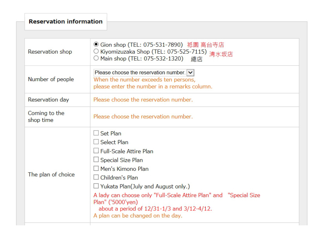The image size is (320, 241).
Task: Click the Gion shop phone number label
Action: 141,45
